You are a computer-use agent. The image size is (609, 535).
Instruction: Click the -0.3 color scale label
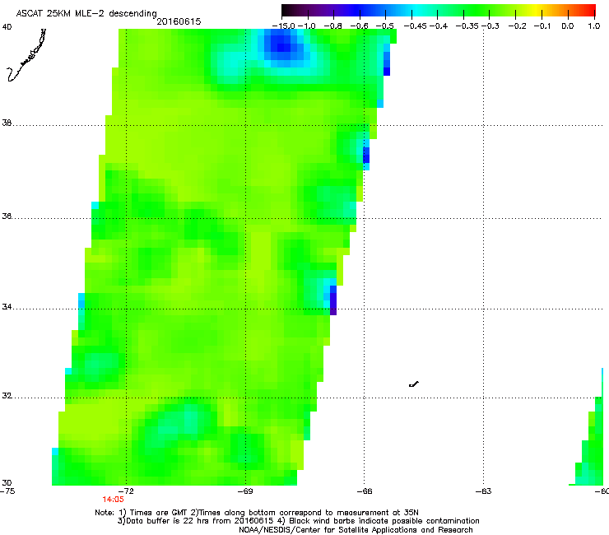click(x=490, y=26)
